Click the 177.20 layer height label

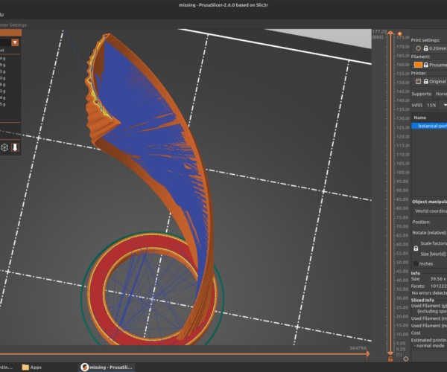[379, 31]
